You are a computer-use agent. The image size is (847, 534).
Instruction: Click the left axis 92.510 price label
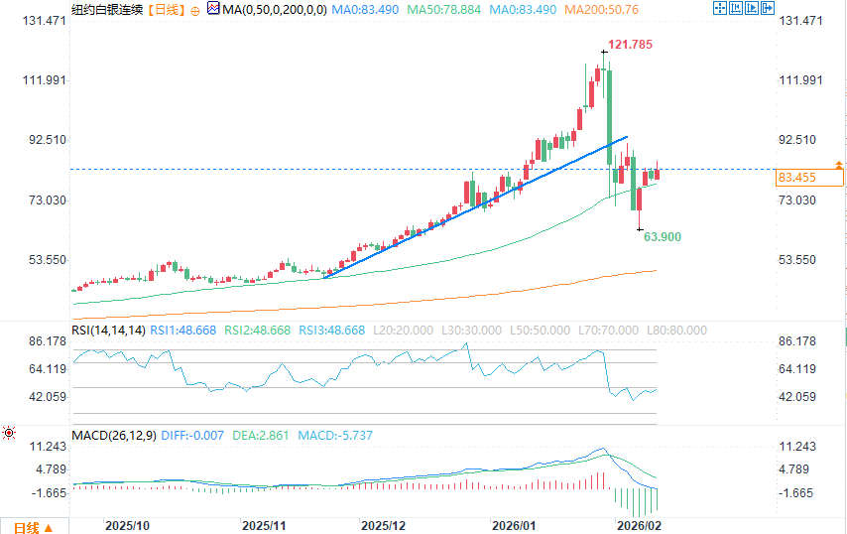pyautogui.click(x=48, y=139)
